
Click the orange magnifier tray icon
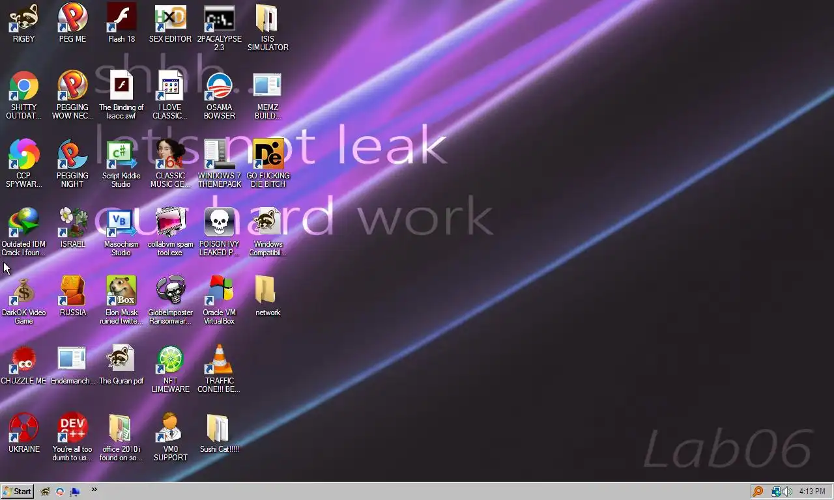pyautogui.click(x=757, y=492)
